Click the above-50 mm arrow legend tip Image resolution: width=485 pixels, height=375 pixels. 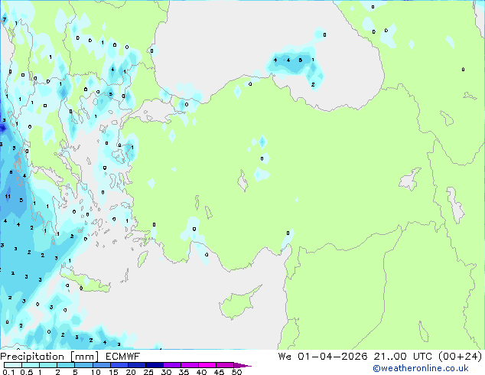pyautogui.click(x=242, y=365)
